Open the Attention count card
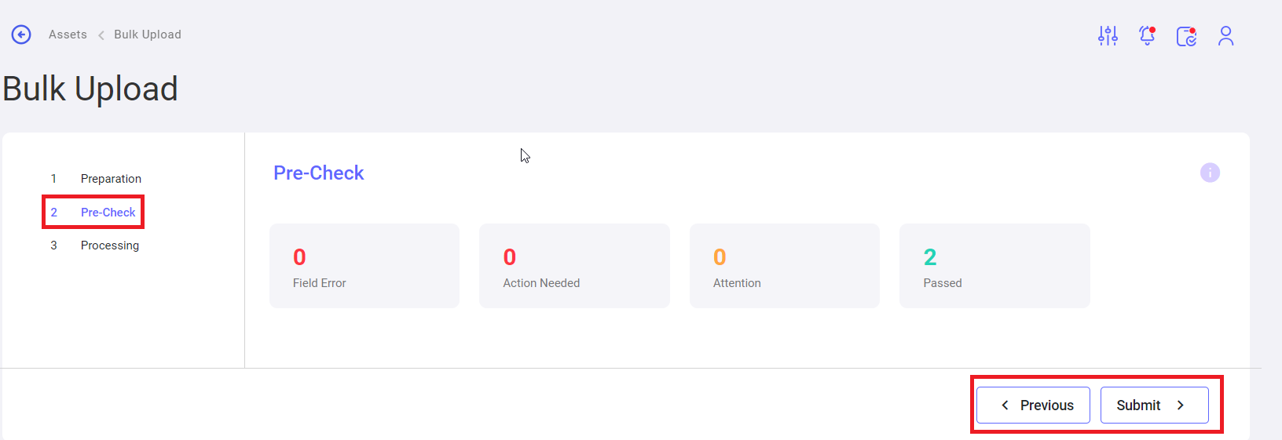1282x440 pixels. [x=785, y=266]
